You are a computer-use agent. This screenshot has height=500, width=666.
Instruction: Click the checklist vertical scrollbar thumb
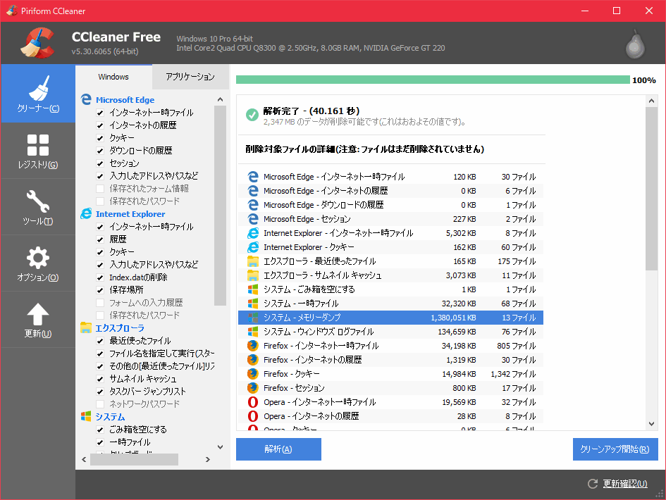220,206
